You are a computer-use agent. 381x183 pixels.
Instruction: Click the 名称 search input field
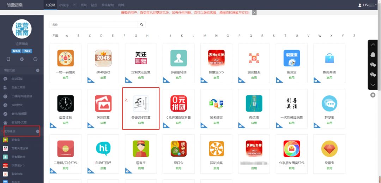pyautogui.click(x=94, y=25)
